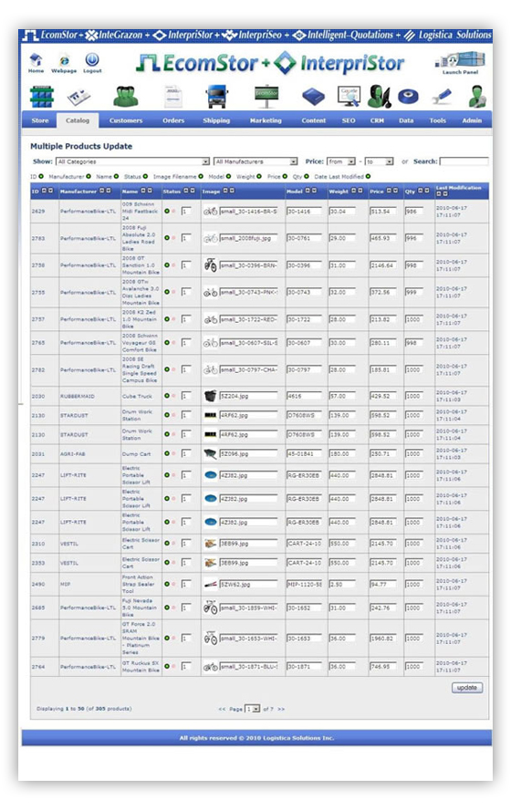Switch to the Shipping tab

pyautogui.click(x=216, y=120)
